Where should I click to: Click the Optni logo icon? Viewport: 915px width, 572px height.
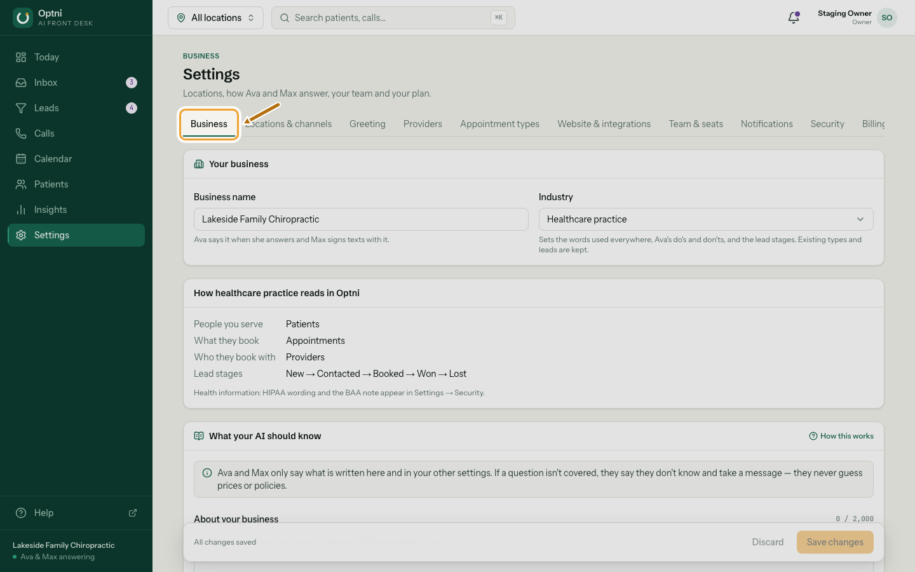point(23,18)
